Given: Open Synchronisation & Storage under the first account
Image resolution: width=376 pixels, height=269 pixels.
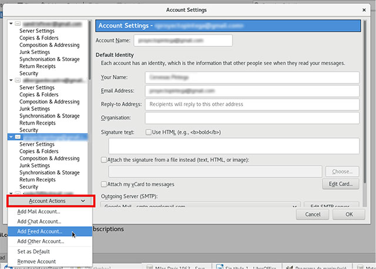Looking at the screenshot, I should (49, 59).
